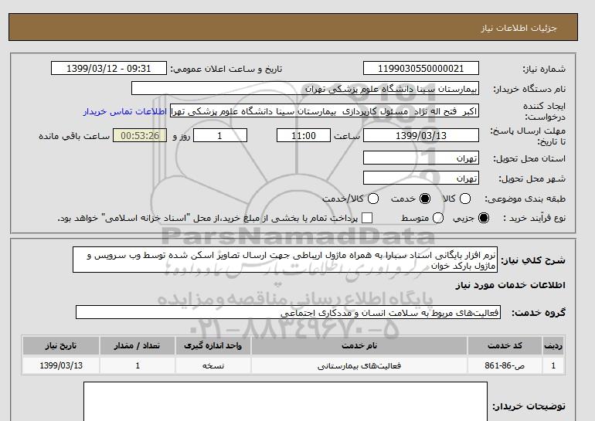
Task: Open the اطلاعات تماس خریدار link
Action: coord(125,112)
